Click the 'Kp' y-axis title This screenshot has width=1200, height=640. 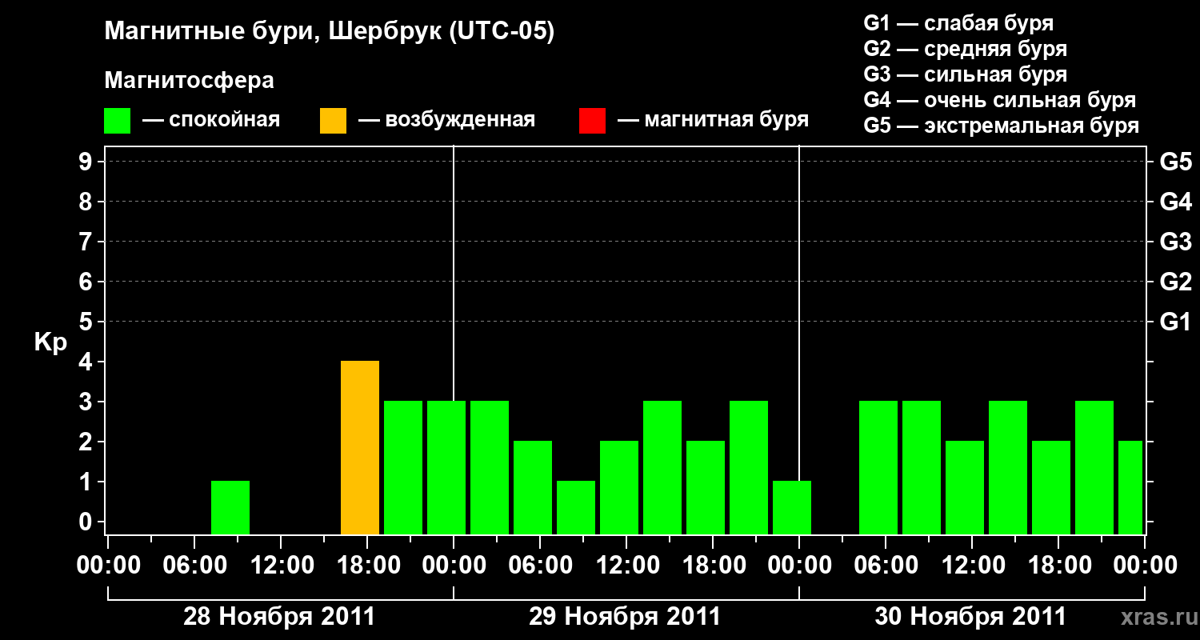pyautogui.click(x=50, y=342)
